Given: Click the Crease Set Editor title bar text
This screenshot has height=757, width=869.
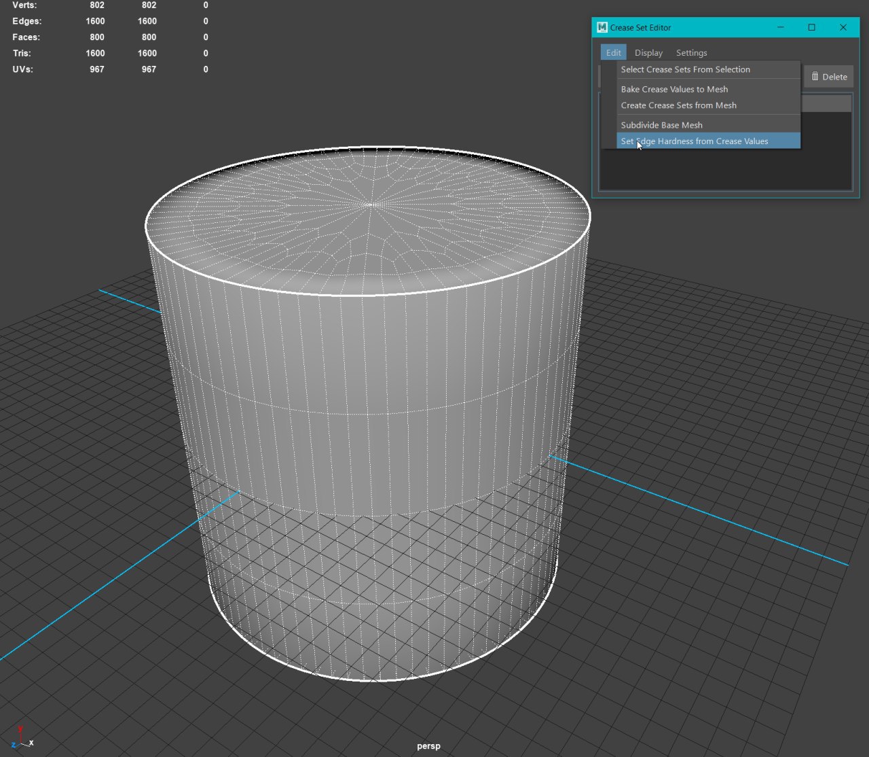Looking at the screenshot, I should tap(640, 28).
